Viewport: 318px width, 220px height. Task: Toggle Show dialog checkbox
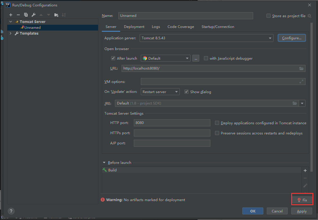click(x=186, y=92)
